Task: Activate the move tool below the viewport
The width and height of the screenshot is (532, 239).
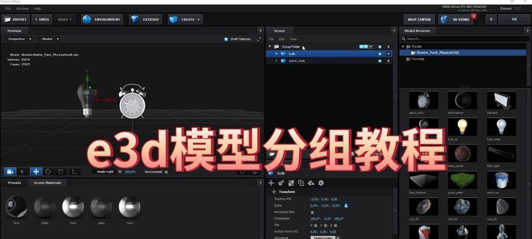Action: pyautogui.click(x=36, y=171)
